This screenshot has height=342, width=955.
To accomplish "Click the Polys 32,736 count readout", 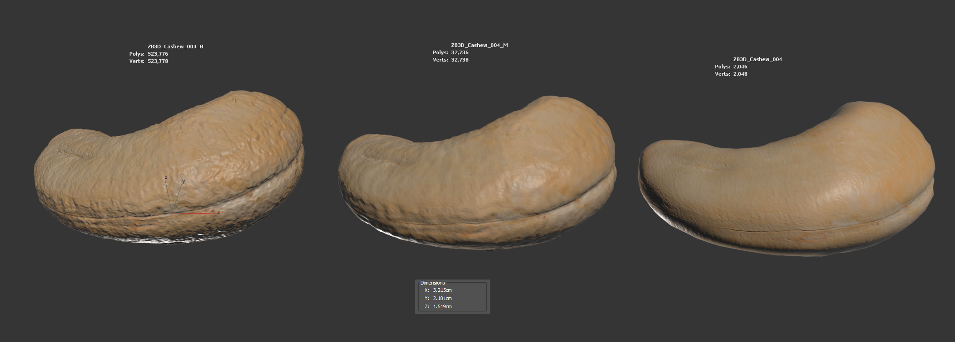I will coord(460,52).
